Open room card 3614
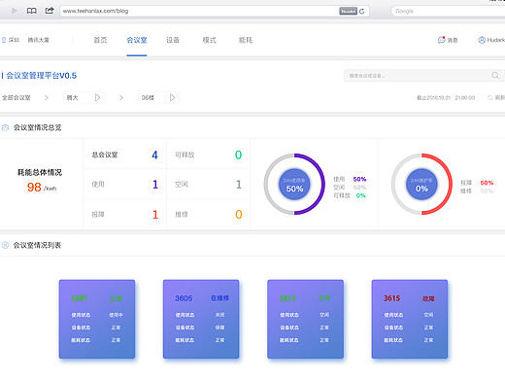Image resolution: width=505 pixels, height=379 pixels. click(x=305, y=319)
